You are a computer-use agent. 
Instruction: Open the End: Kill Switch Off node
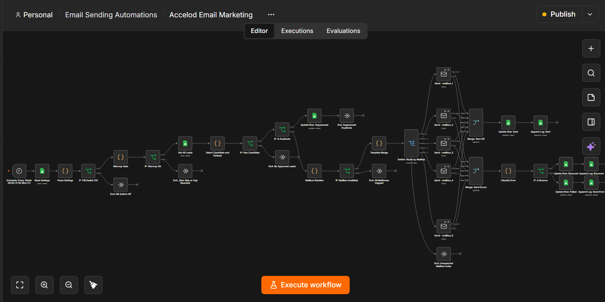coord(121,185)
